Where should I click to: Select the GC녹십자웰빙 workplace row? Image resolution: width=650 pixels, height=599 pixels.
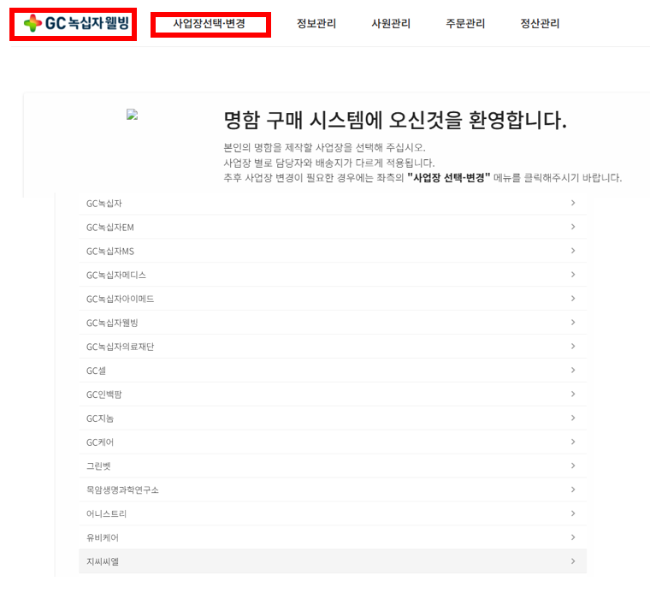pos(333,323)
